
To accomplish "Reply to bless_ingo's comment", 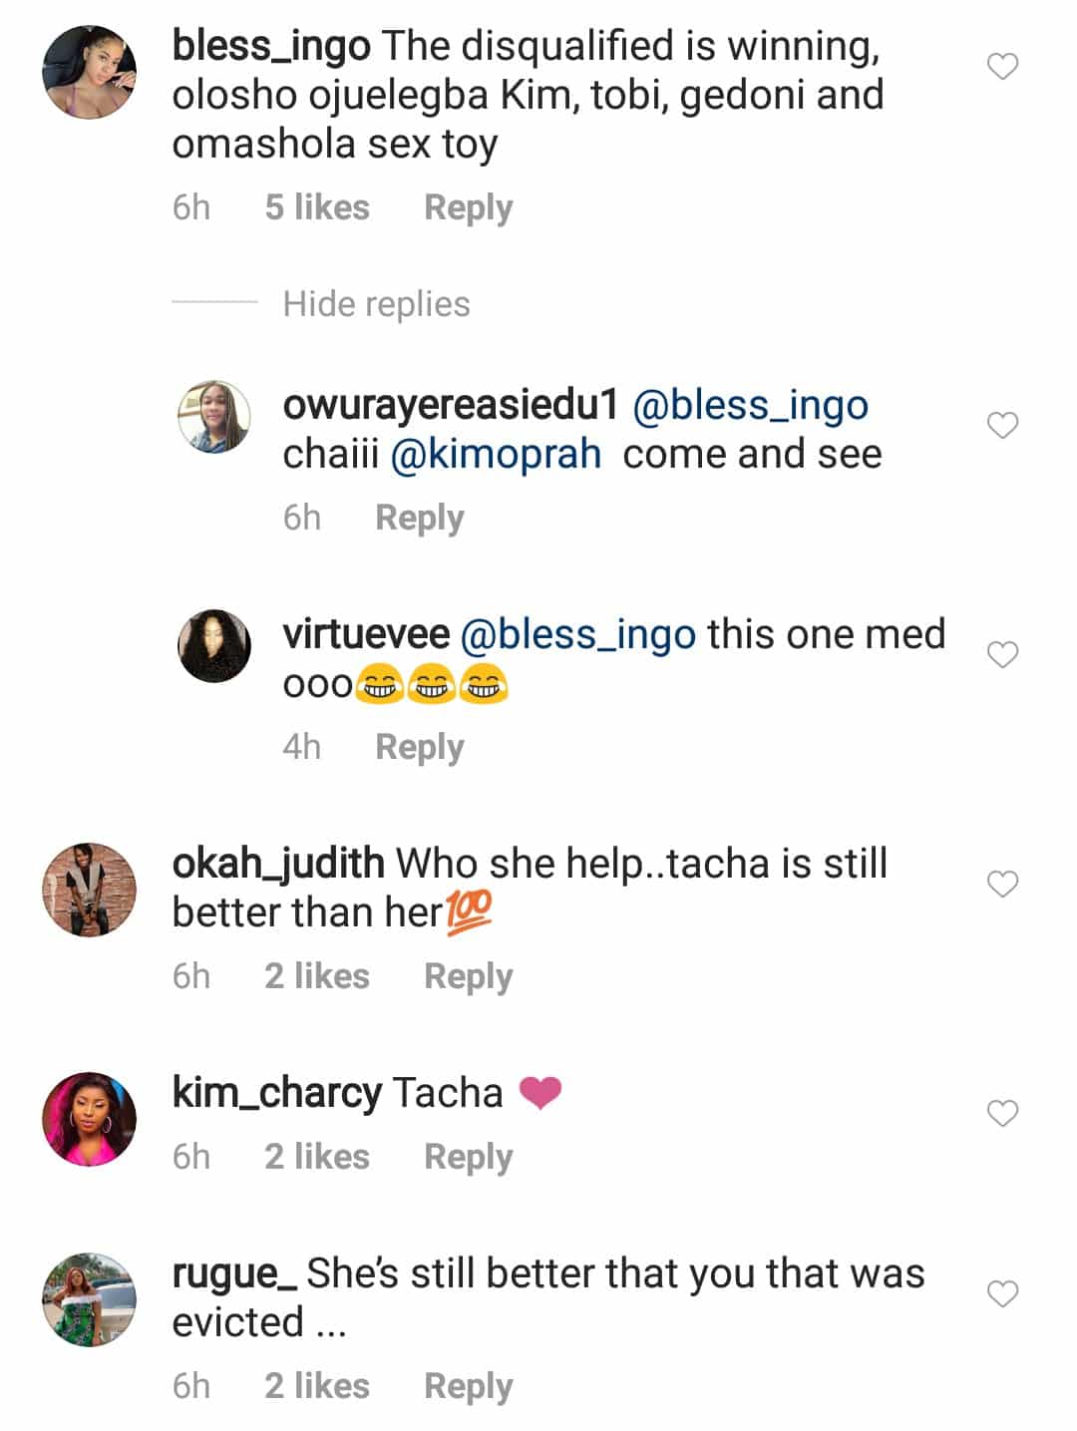I will (x=468, y=207).
